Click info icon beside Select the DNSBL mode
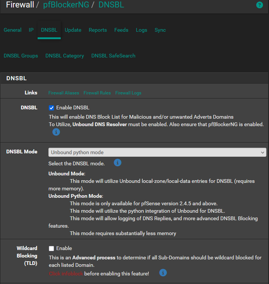 click(117, 163)
